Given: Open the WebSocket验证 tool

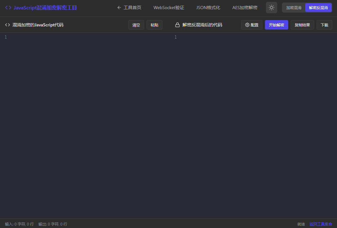Looking at the screenshot, I should click(169, 8).
